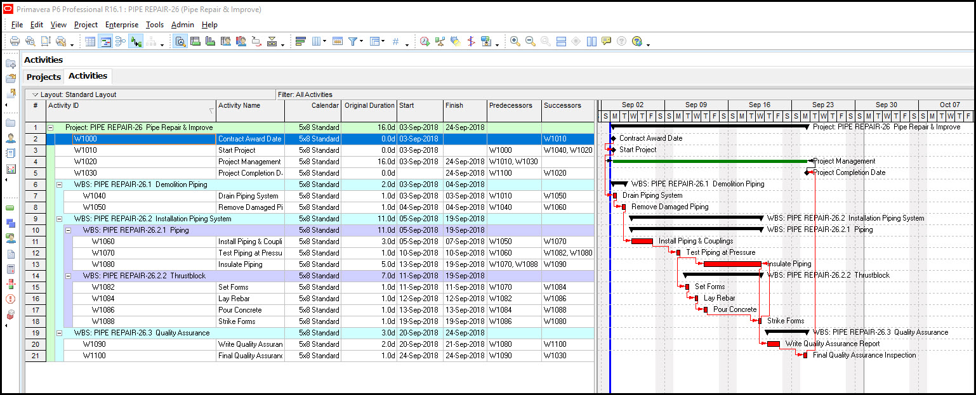
Task: Click the Predecessors column header
Action: pos(513,105)
